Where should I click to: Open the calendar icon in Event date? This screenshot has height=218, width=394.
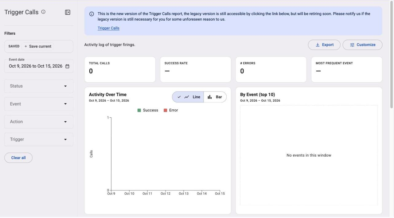pyautogui.click(x=68, y=66)
